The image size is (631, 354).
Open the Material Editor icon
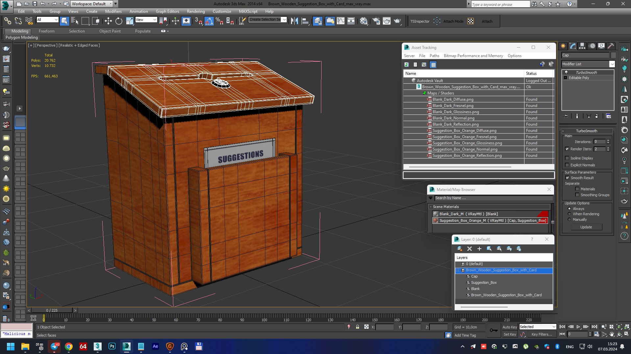click(363, 21)
